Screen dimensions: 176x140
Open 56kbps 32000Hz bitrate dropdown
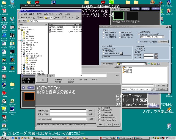coord(163,37)
